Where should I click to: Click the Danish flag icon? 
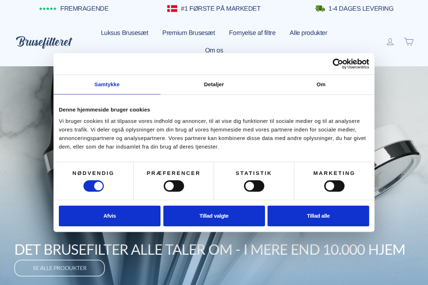click(x=172, y=8)
